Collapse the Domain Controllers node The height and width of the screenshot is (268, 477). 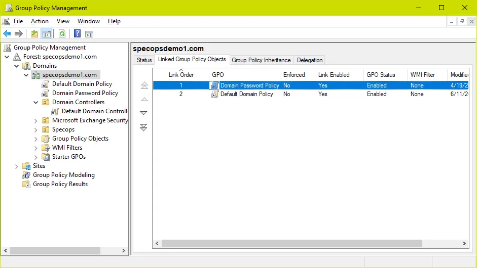click(x=35, y=102)
